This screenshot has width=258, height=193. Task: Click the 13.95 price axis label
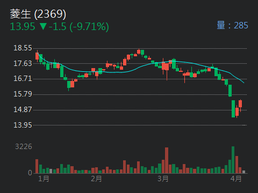(x=23, y=125)
